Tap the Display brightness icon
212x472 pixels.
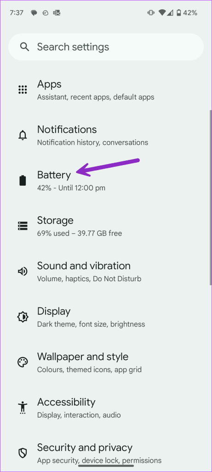point(23,317)
